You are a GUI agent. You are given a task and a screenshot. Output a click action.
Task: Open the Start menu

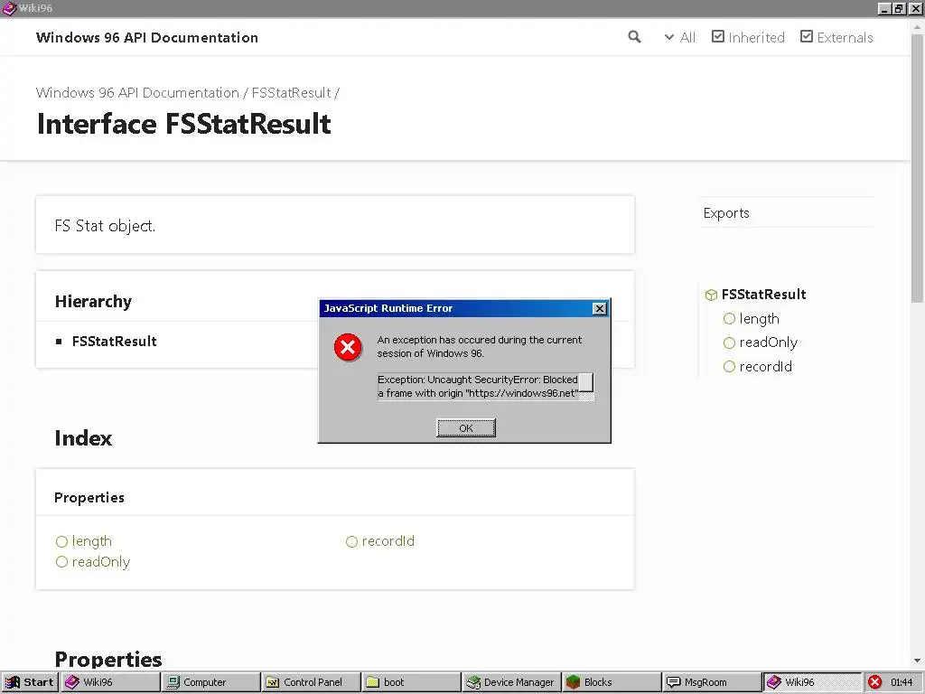(30, 682)
